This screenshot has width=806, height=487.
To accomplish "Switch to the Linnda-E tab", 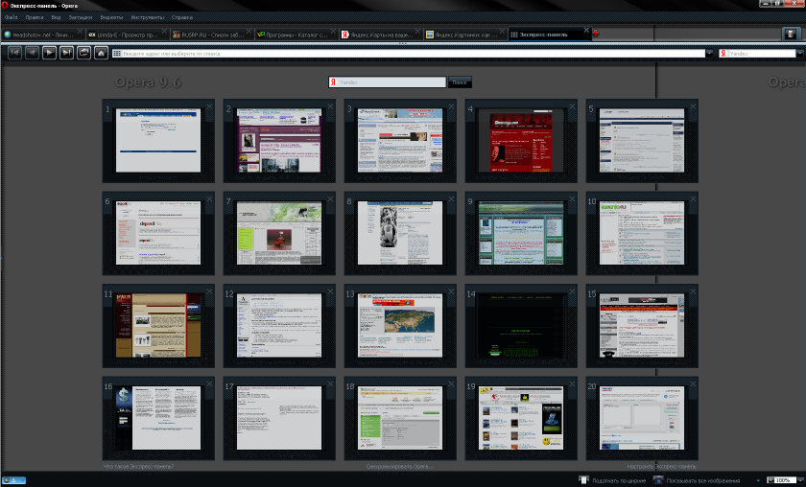I will pyautogui.click(x=127, y=35).
